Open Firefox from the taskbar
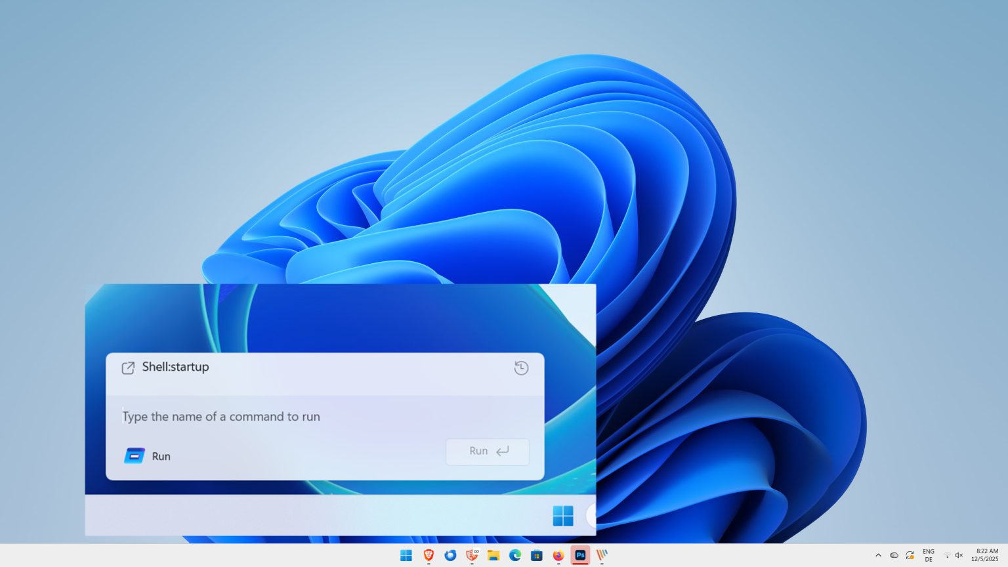The image size is (1008, 567). [x=558, y=556]
